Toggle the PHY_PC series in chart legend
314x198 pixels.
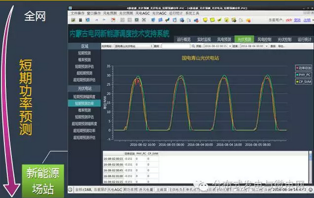[304, 75]
